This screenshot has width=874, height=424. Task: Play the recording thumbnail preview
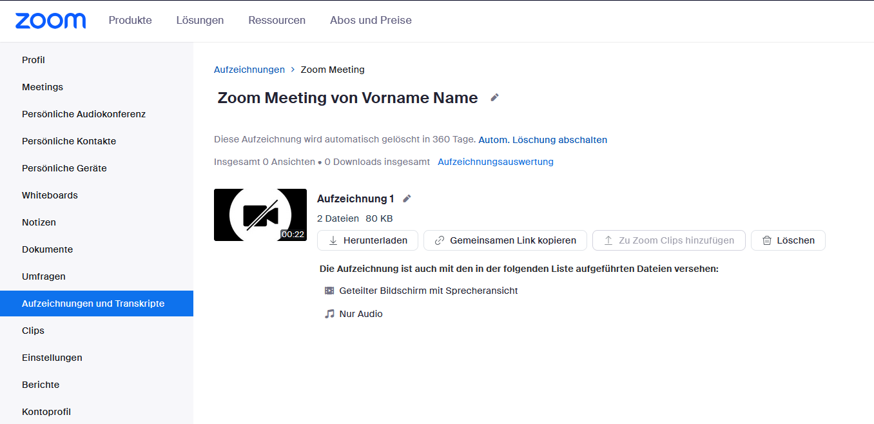[260, 215]
